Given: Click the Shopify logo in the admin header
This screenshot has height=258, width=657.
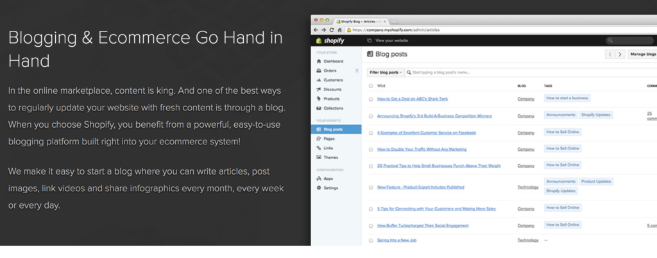Looking at the screenshot, I should (330, 40).
